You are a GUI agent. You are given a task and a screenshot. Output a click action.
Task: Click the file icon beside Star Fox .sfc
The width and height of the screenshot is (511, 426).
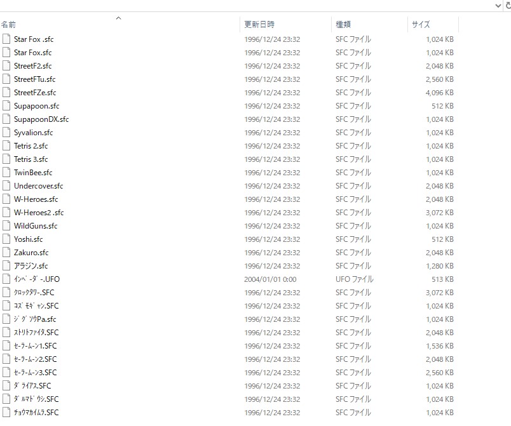tap(6, 39)
